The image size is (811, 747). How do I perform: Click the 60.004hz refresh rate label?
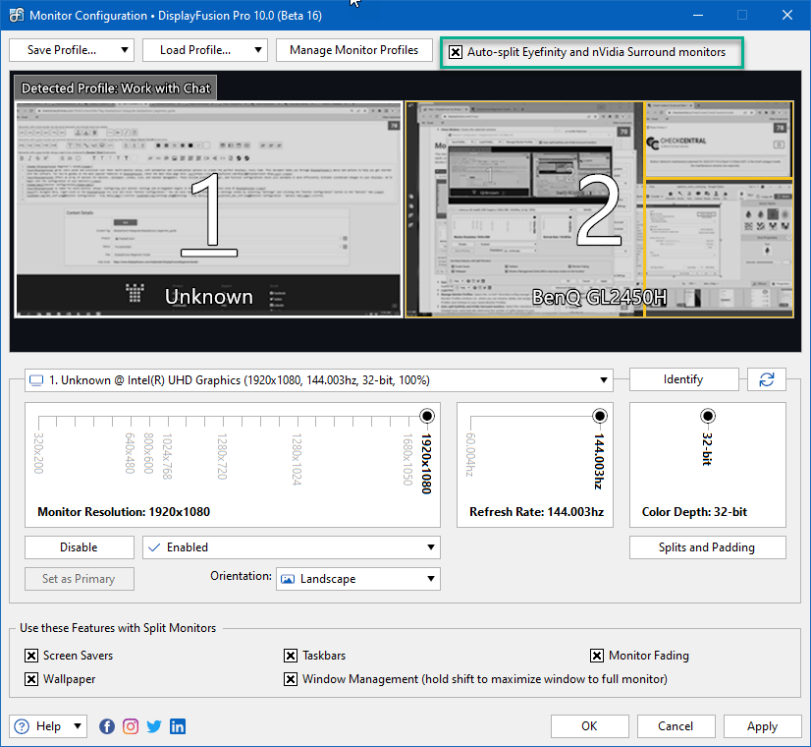pos(469,454)
